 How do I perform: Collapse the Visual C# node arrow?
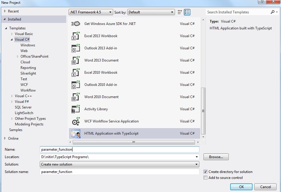pyautogui.click(x=12, y=40)
